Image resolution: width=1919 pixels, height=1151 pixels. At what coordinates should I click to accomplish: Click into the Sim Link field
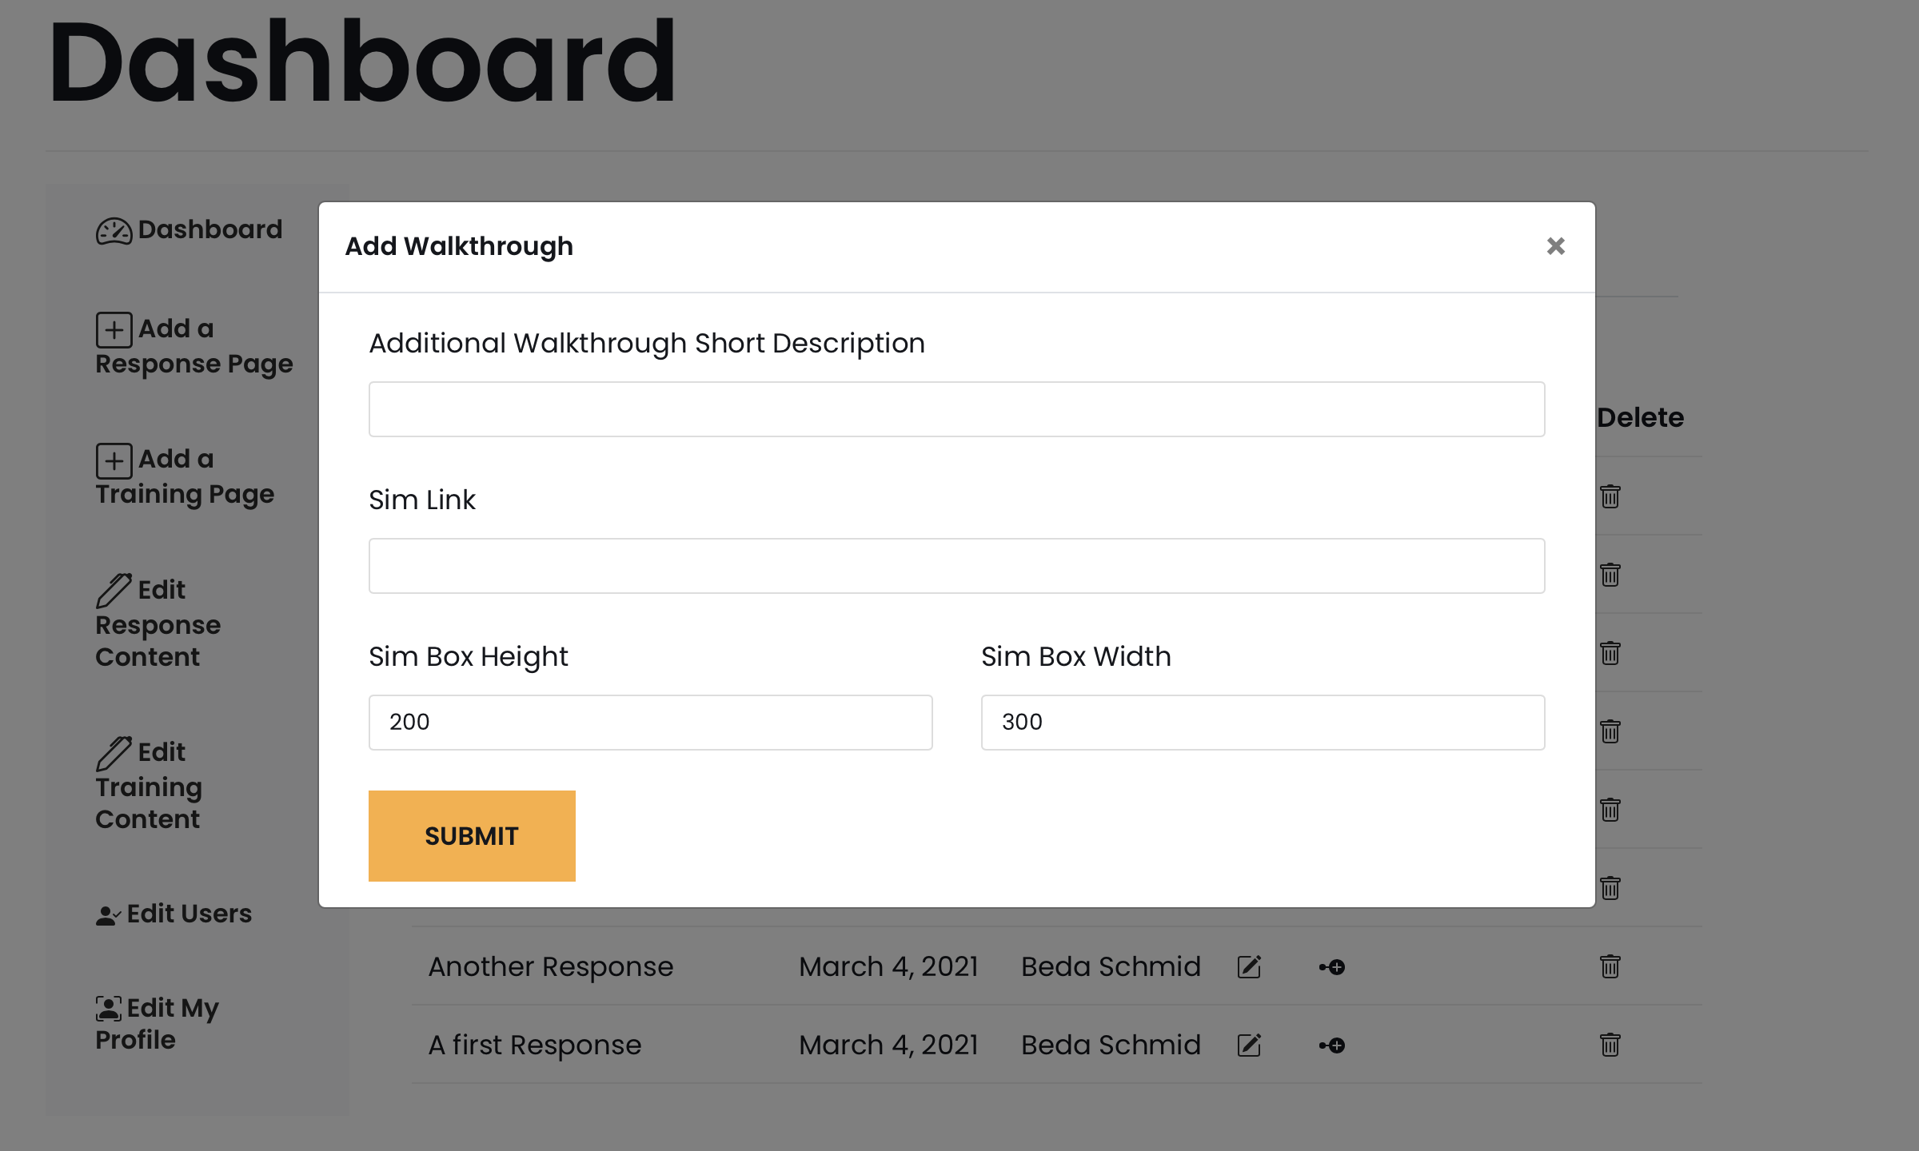pos(956,566)
